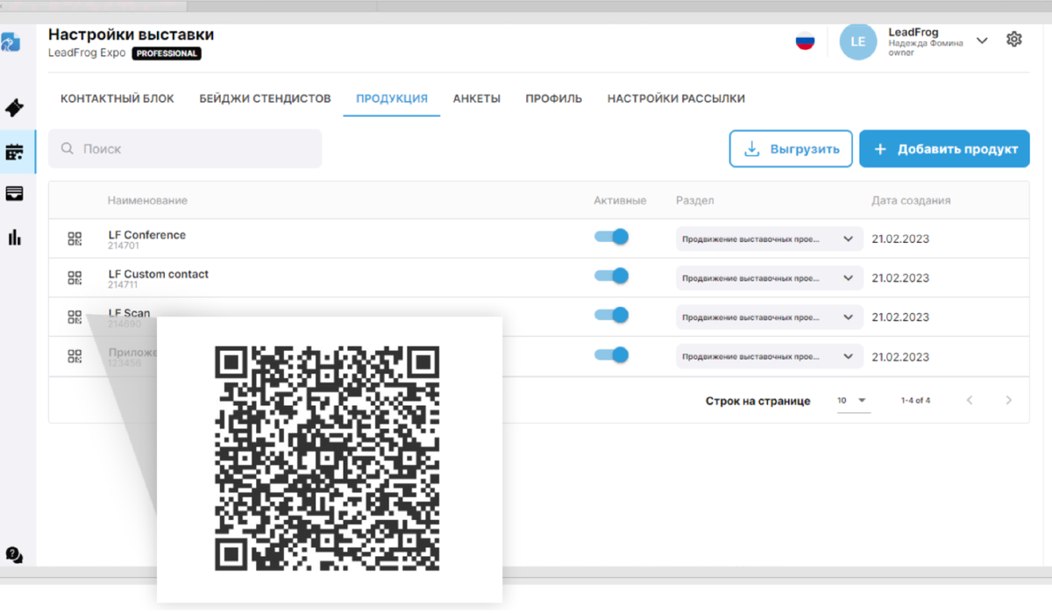Expand section dropdown for LF Conference
Image resolution: width=1052 pixels, height=613 pixels.
(x=770, y=239)
